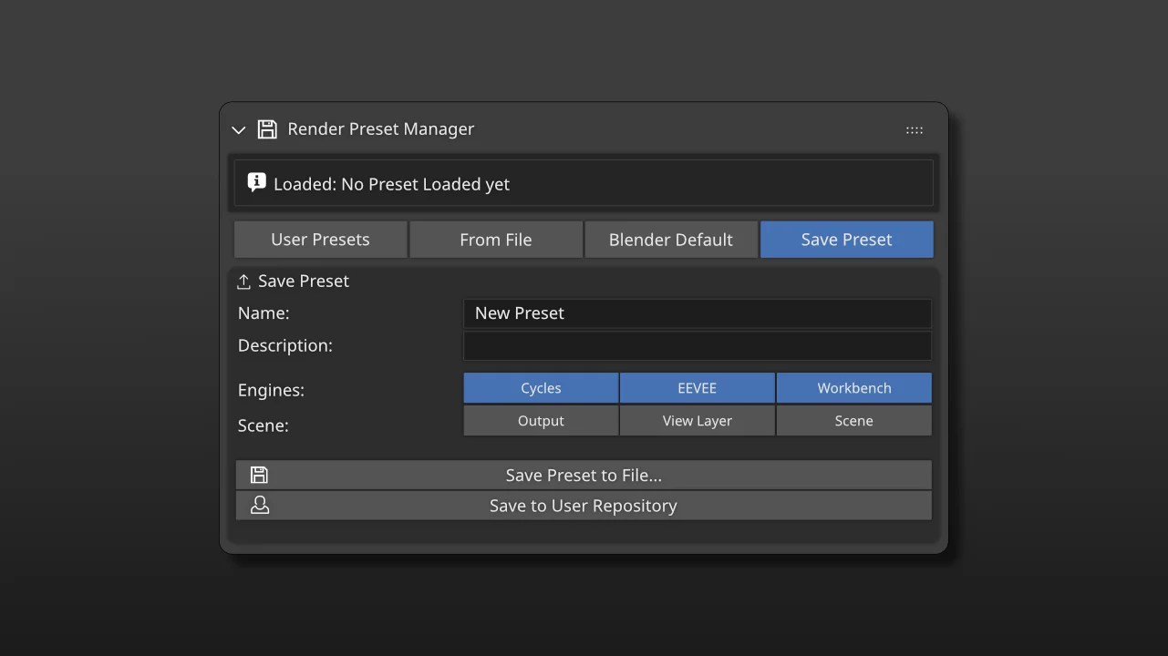
Task: Click the panel options grip dots at top right
Action: click(914, 129)
